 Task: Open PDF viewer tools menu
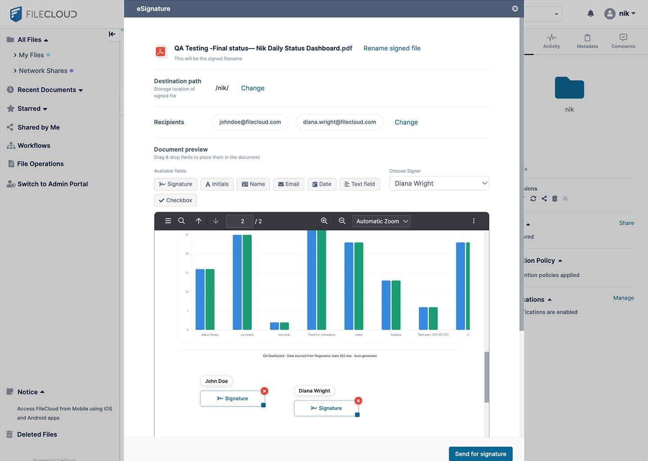point(473,221)
